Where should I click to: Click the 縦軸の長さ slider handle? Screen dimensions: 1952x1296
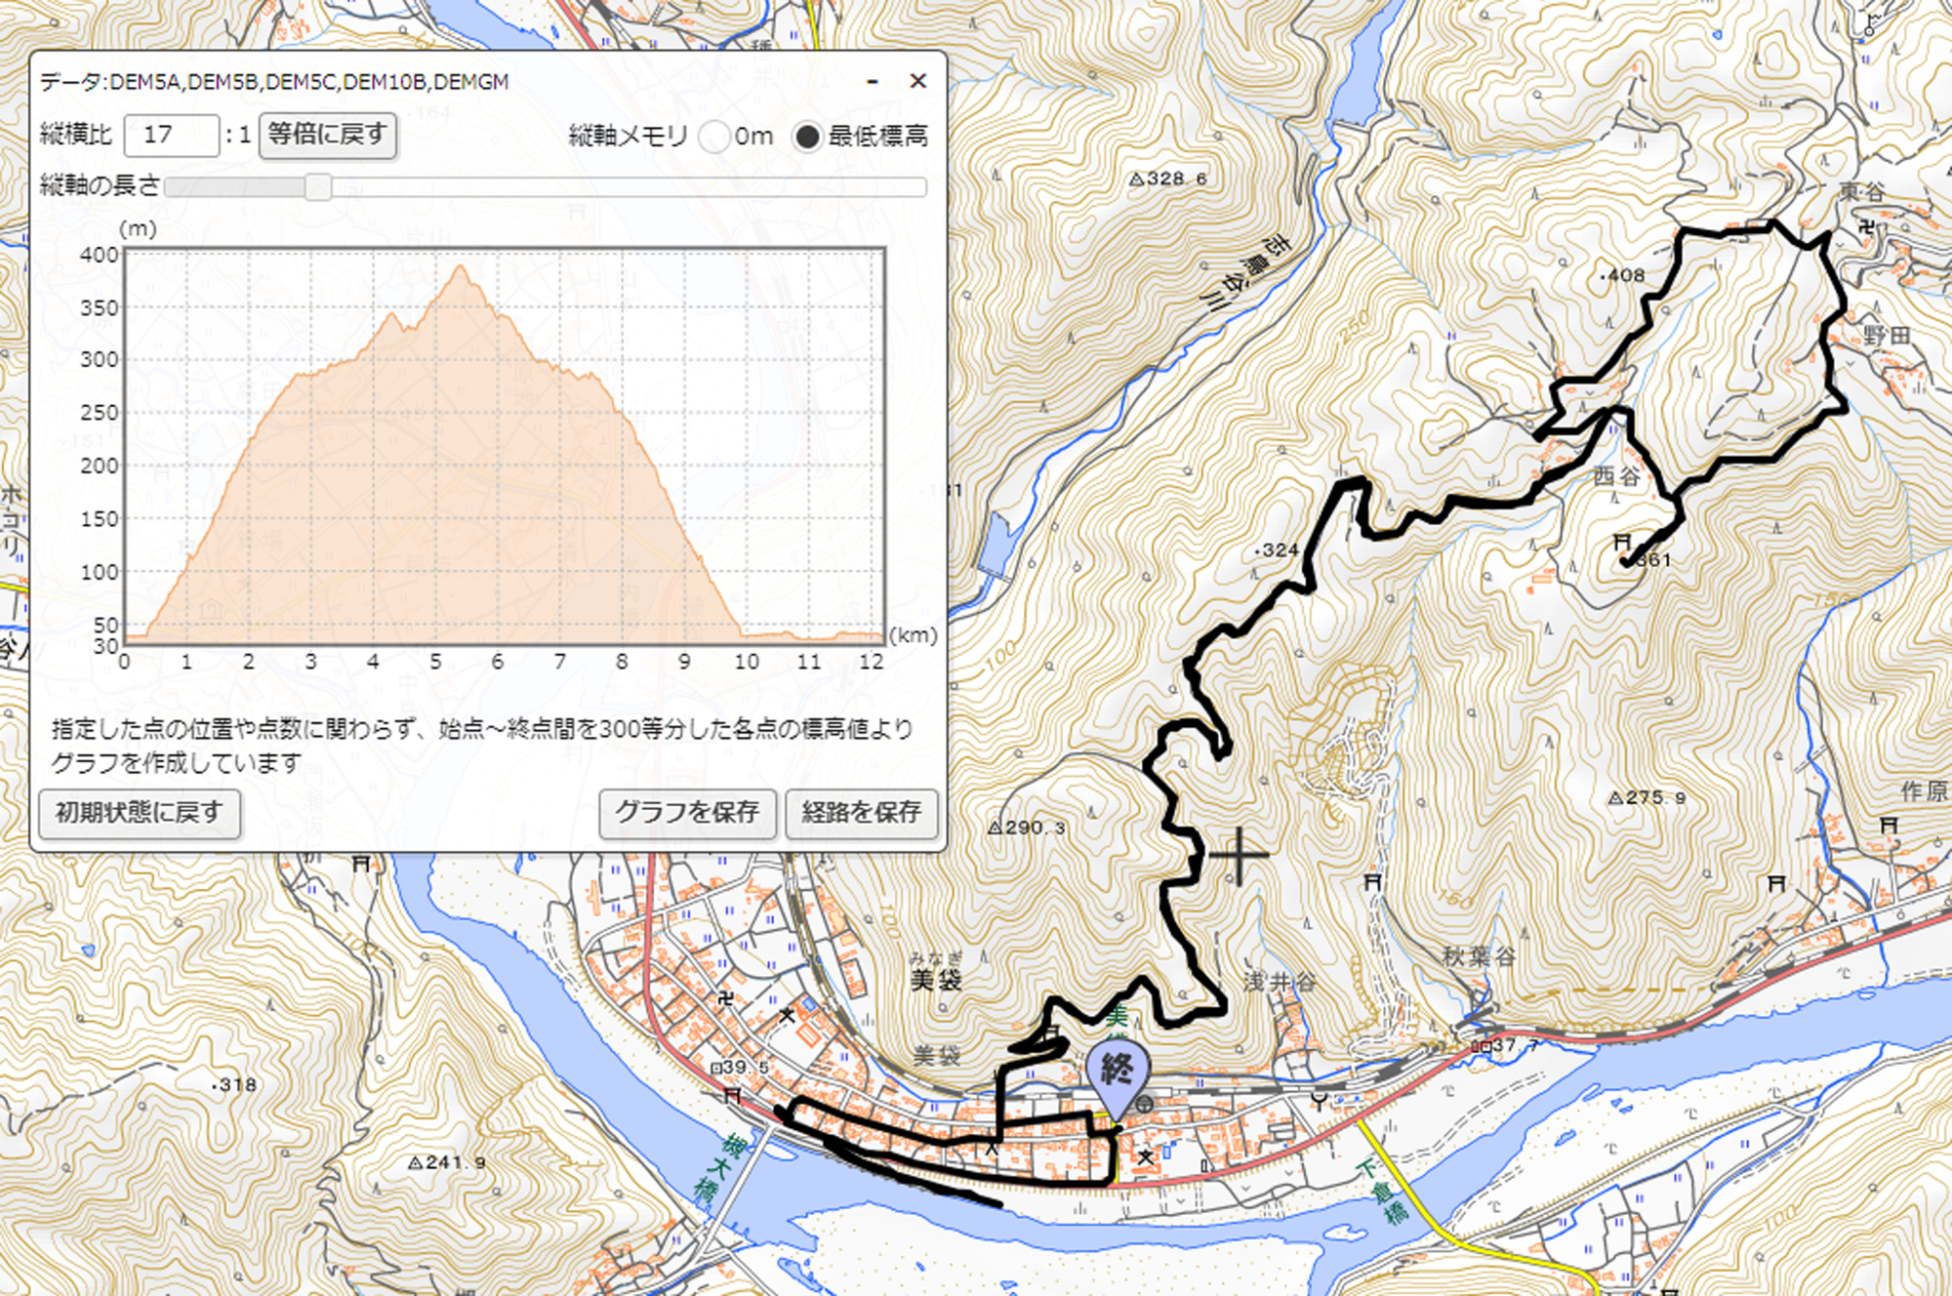point(317,186)
